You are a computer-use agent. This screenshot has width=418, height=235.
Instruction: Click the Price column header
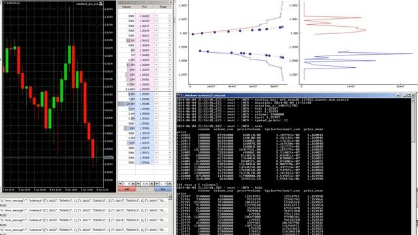tap(144, 7)
